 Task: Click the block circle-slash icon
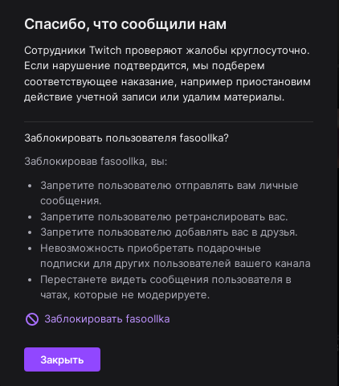coord(32,319)
